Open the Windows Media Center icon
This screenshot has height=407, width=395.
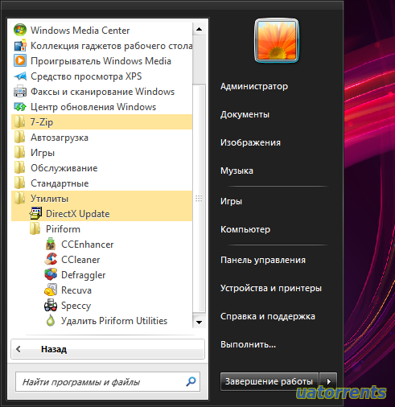(20, 30)
